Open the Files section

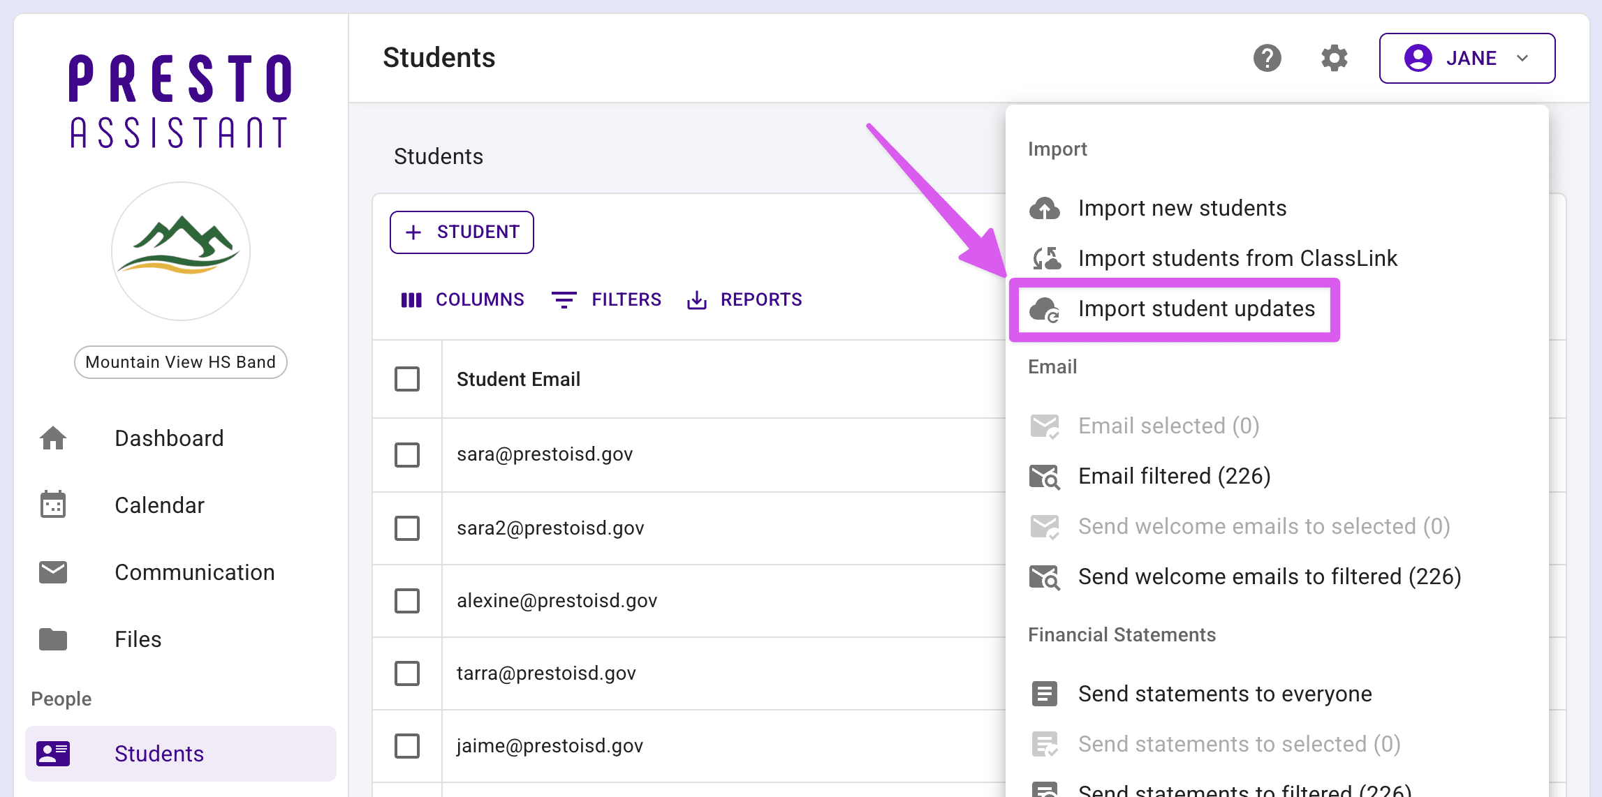pyautogui.click(x=138, y=639)
